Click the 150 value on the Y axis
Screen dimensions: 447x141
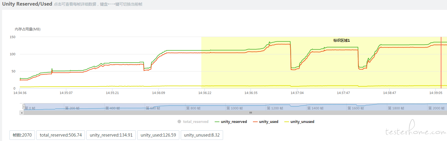point(12,37)
